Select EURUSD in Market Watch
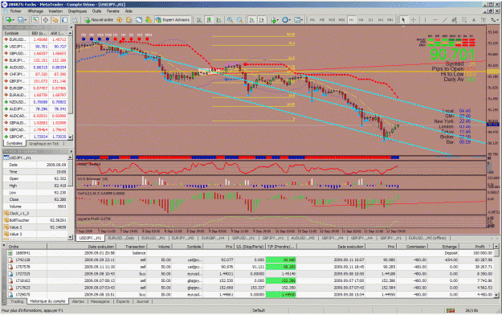The image size is (502, 315). click(x=35, y=39)
